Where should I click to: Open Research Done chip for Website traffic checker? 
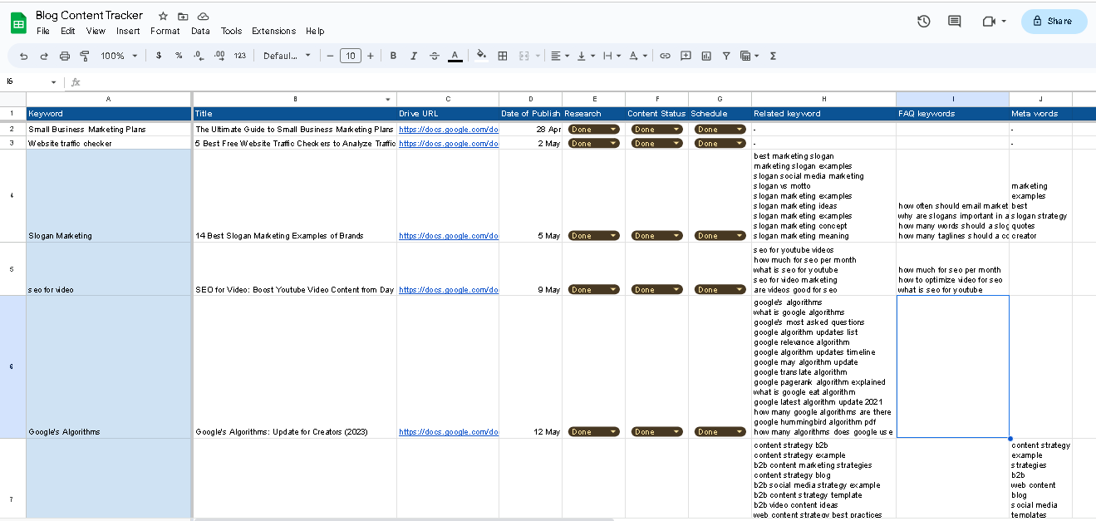[593, 144]
